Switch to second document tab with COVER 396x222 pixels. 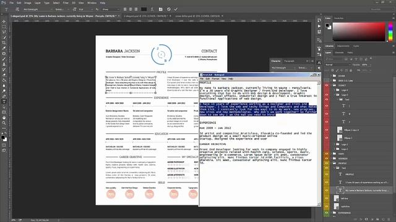coord(146,16)
